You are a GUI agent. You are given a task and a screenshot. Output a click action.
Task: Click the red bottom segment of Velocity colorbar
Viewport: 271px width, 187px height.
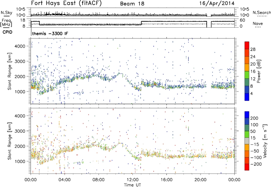tap(247, 167)
